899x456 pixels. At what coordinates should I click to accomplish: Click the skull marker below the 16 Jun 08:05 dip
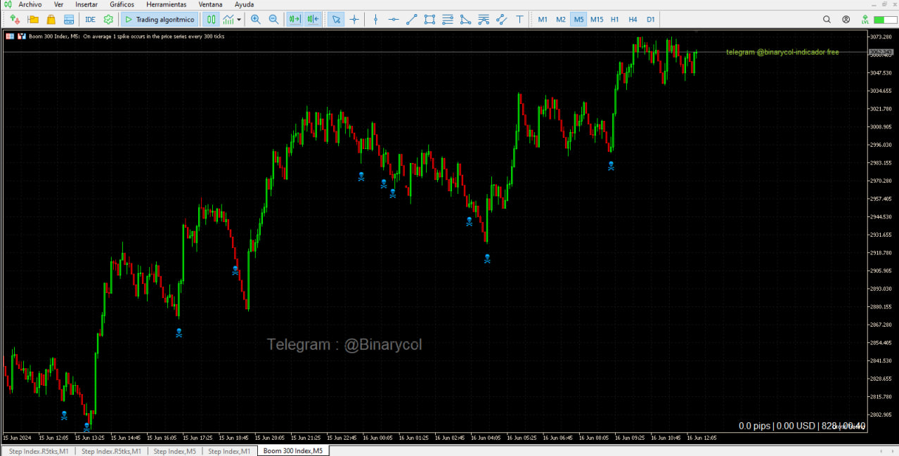point(611,166)
